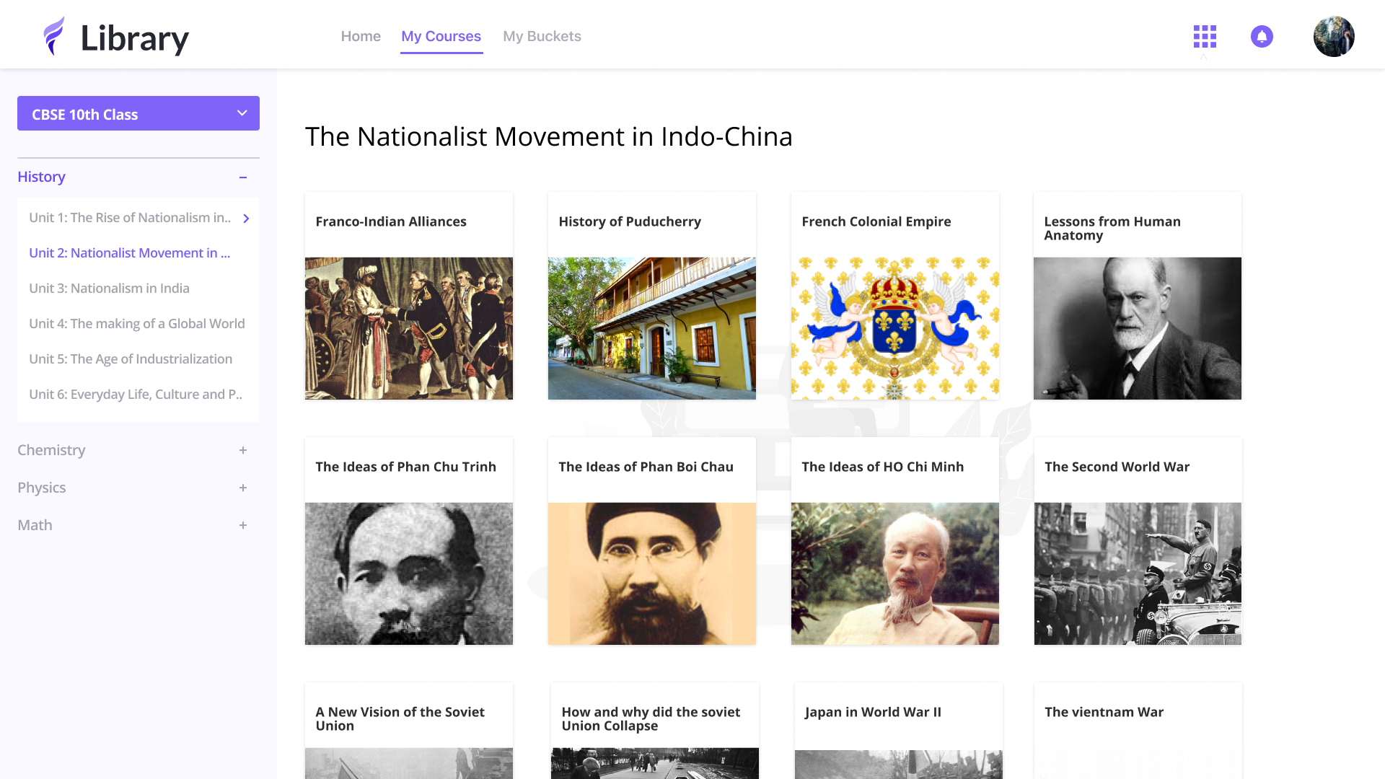This screenshot has width=1385, height=779.
Task: Open The Second World War card
Action: pyautogui.click(x=1138, y=541)
